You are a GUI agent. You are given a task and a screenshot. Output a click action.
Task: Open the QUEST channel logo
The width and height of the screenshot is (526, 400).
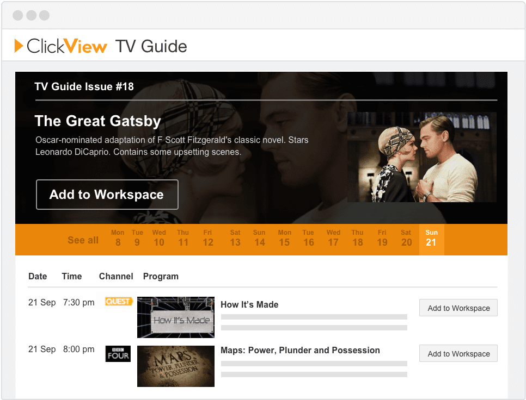pos(119,302)
